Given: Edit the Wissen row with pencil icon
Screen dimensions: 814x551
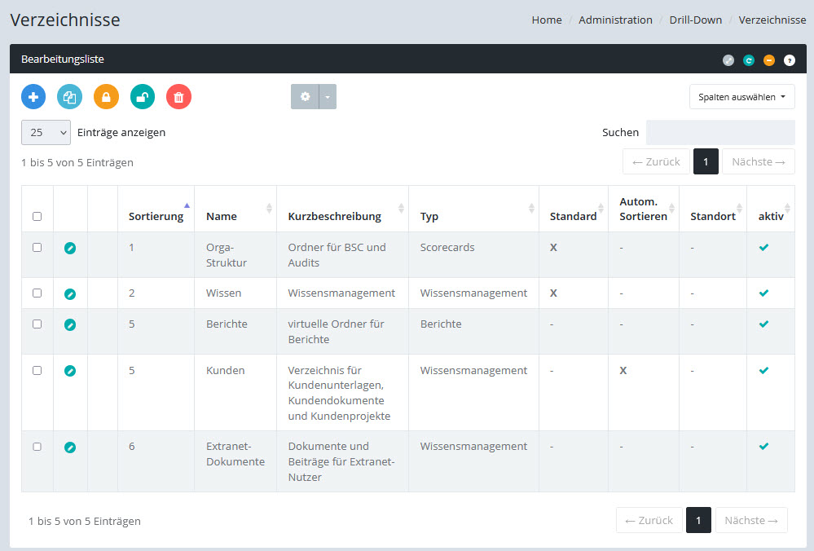Looking at the screenshot, I should tap(70, 293).
